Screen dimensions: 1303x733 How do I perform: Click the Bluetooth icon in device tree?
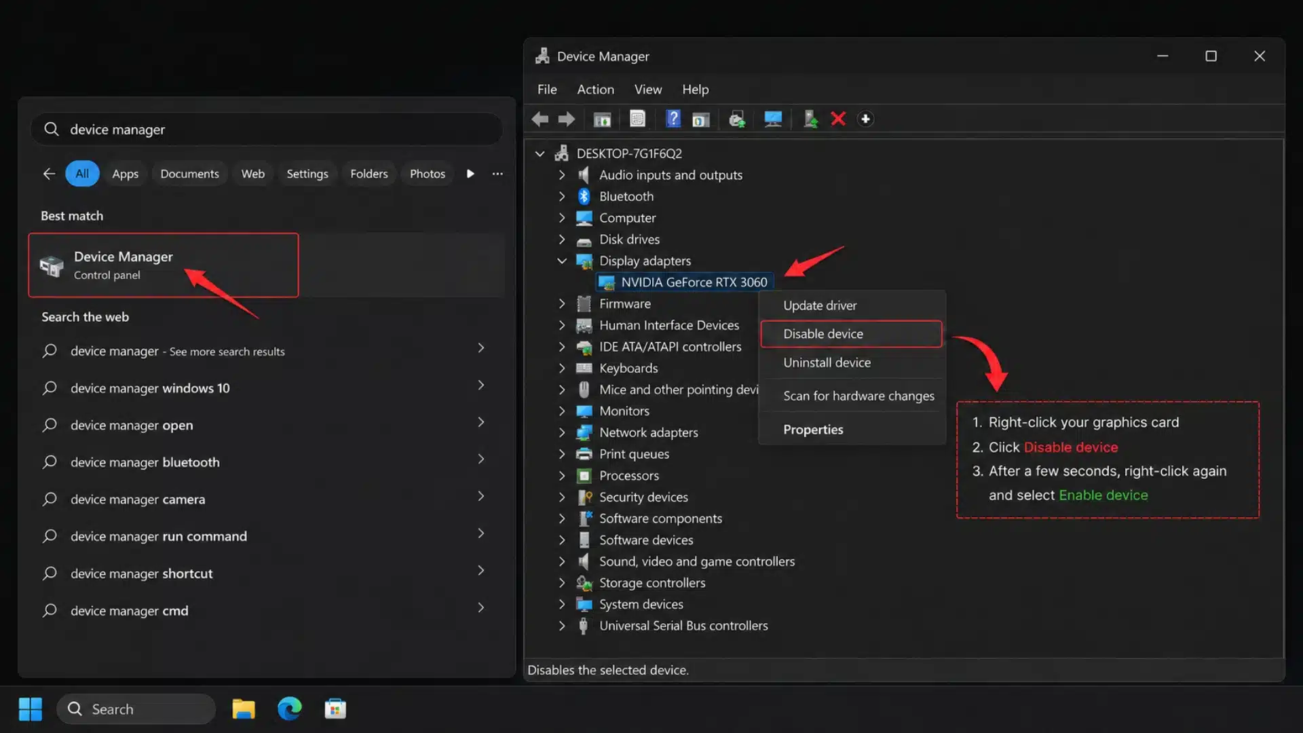[x=584, y=197]
